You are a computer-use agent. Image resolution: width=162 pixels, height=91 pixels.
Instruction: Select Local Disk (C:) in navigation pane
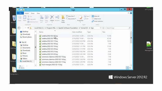point(26,61)
